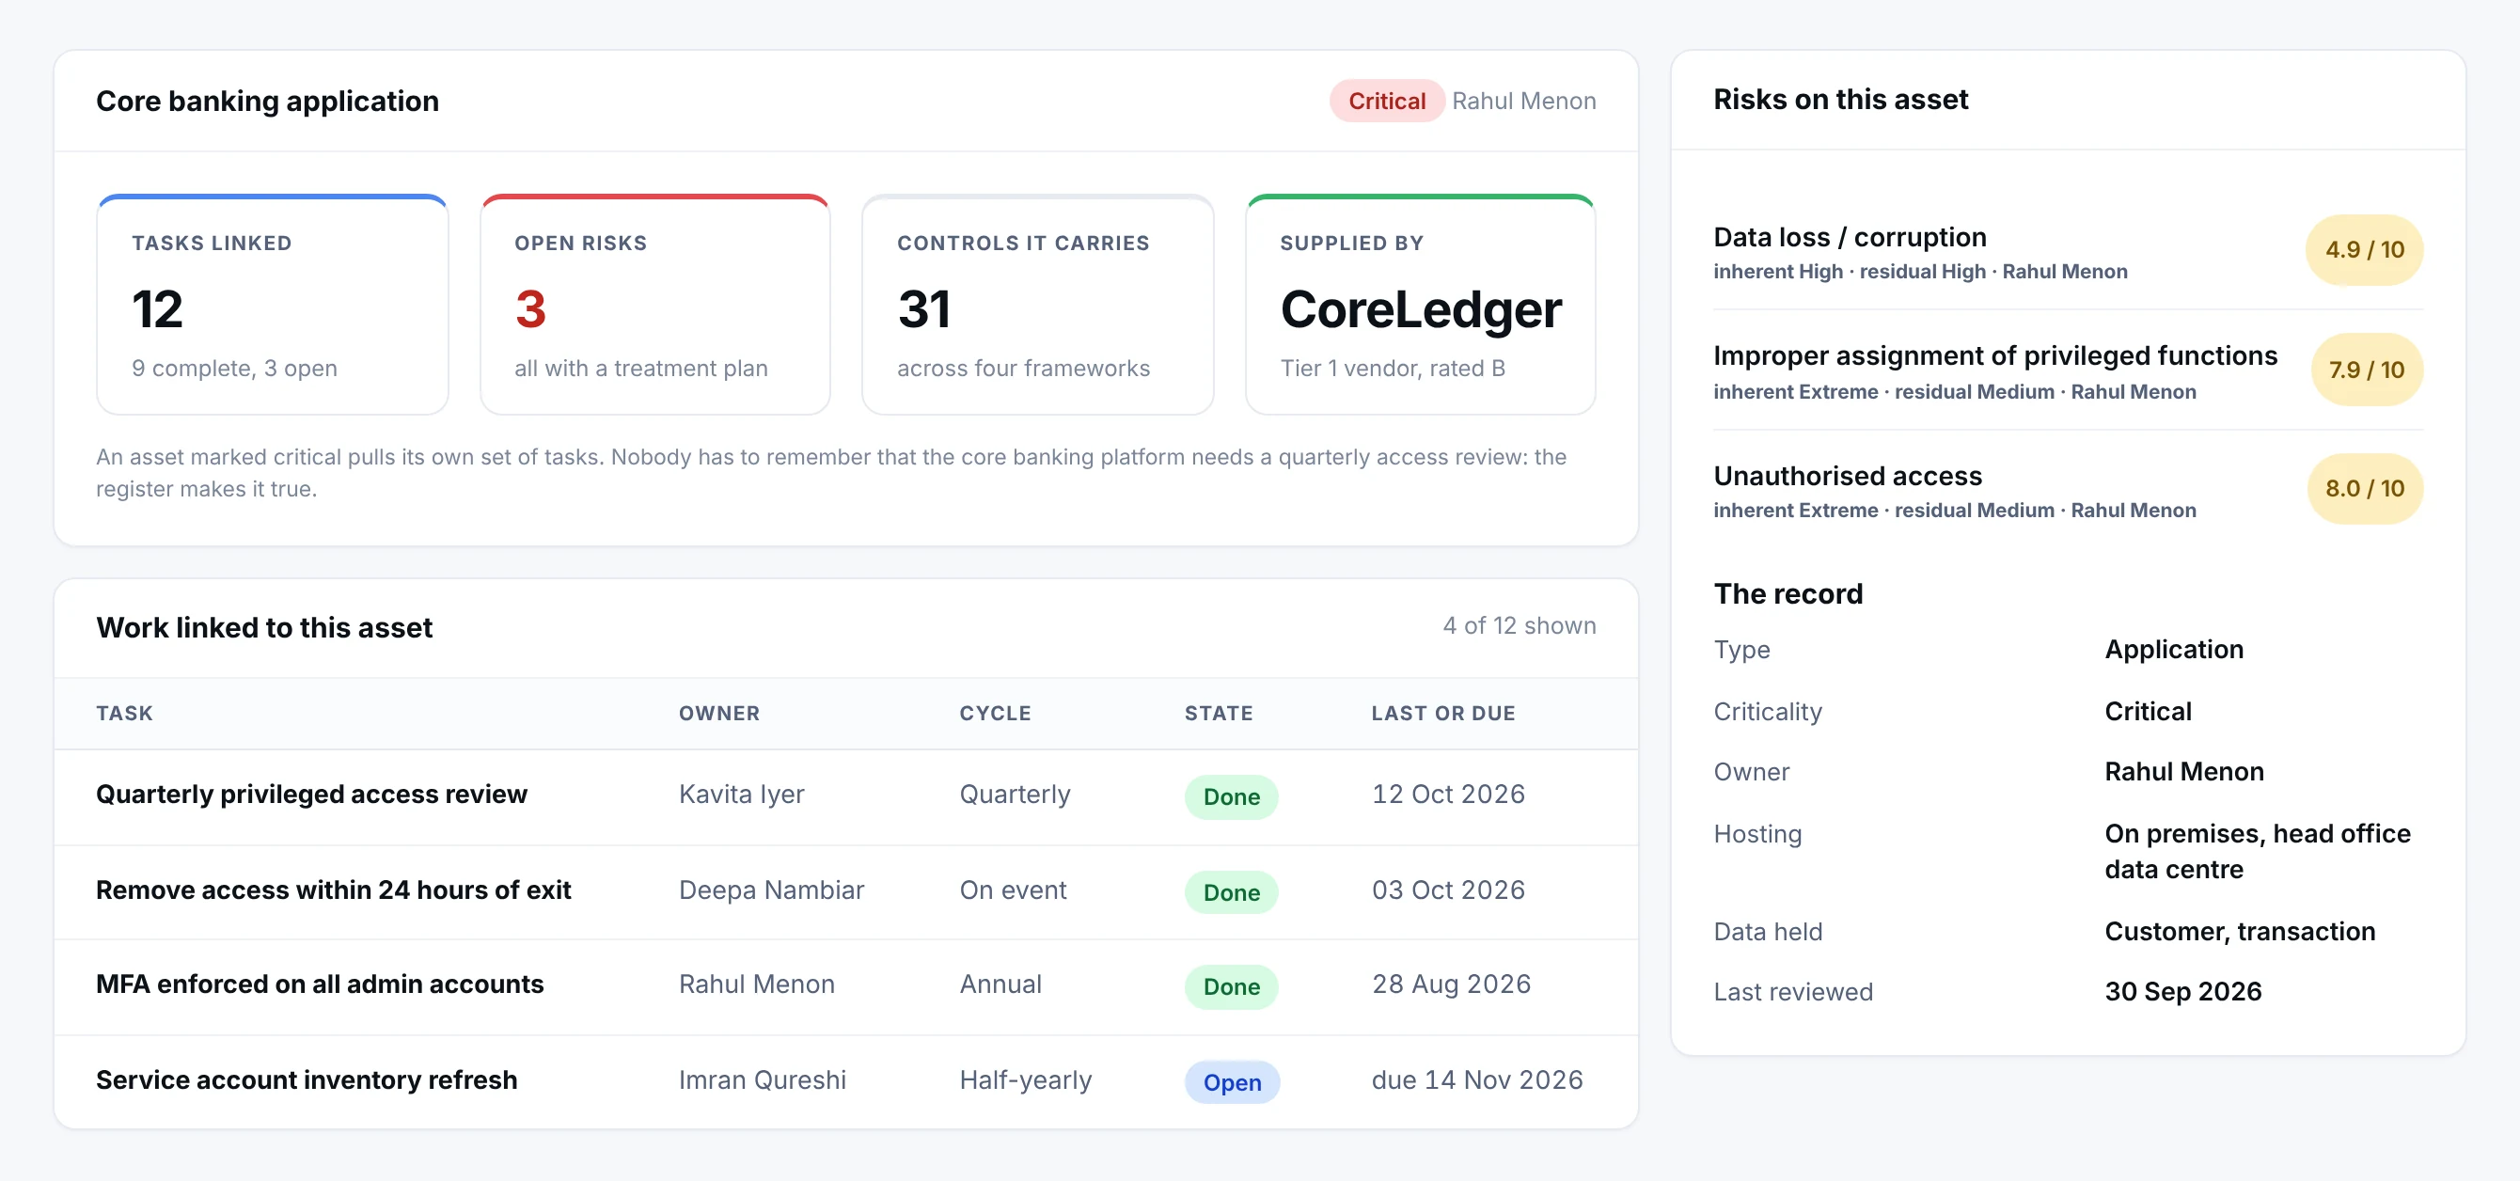Click the Rahul Menon name in the asset header
Viewport: 2520px width, 1181px height.
point(1523,101)
